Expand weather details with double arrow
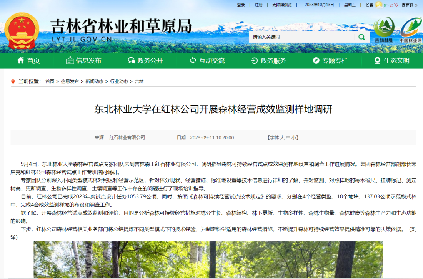 coord(416,5)
